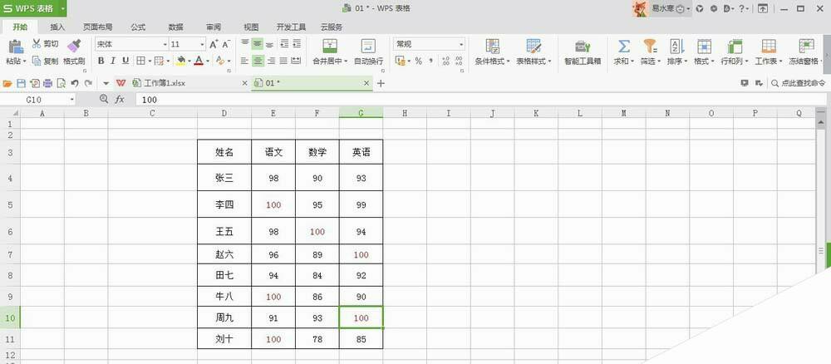Click the Copy (复制) icon
831x364 pixels.
coord(37,61)
